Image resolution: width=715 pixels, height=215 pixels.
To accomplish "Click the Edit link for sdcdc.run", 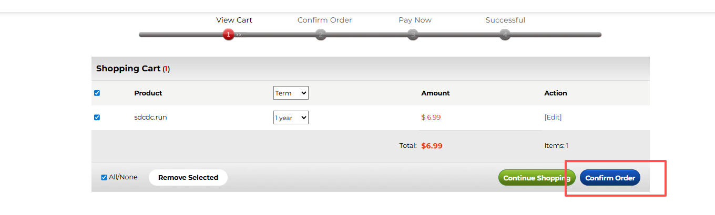I will [x=553, y=117].
